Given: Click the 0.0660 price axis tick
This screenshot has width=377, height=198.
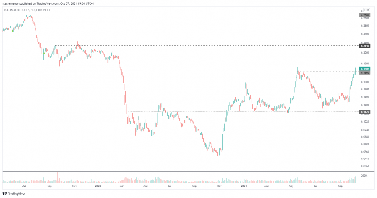Looking at the screenshot, I should 365,166.
